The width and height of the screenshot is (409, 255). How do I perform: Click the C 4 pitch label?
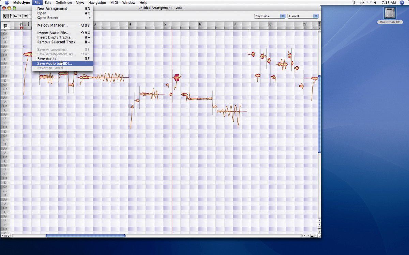pos(5,89)
